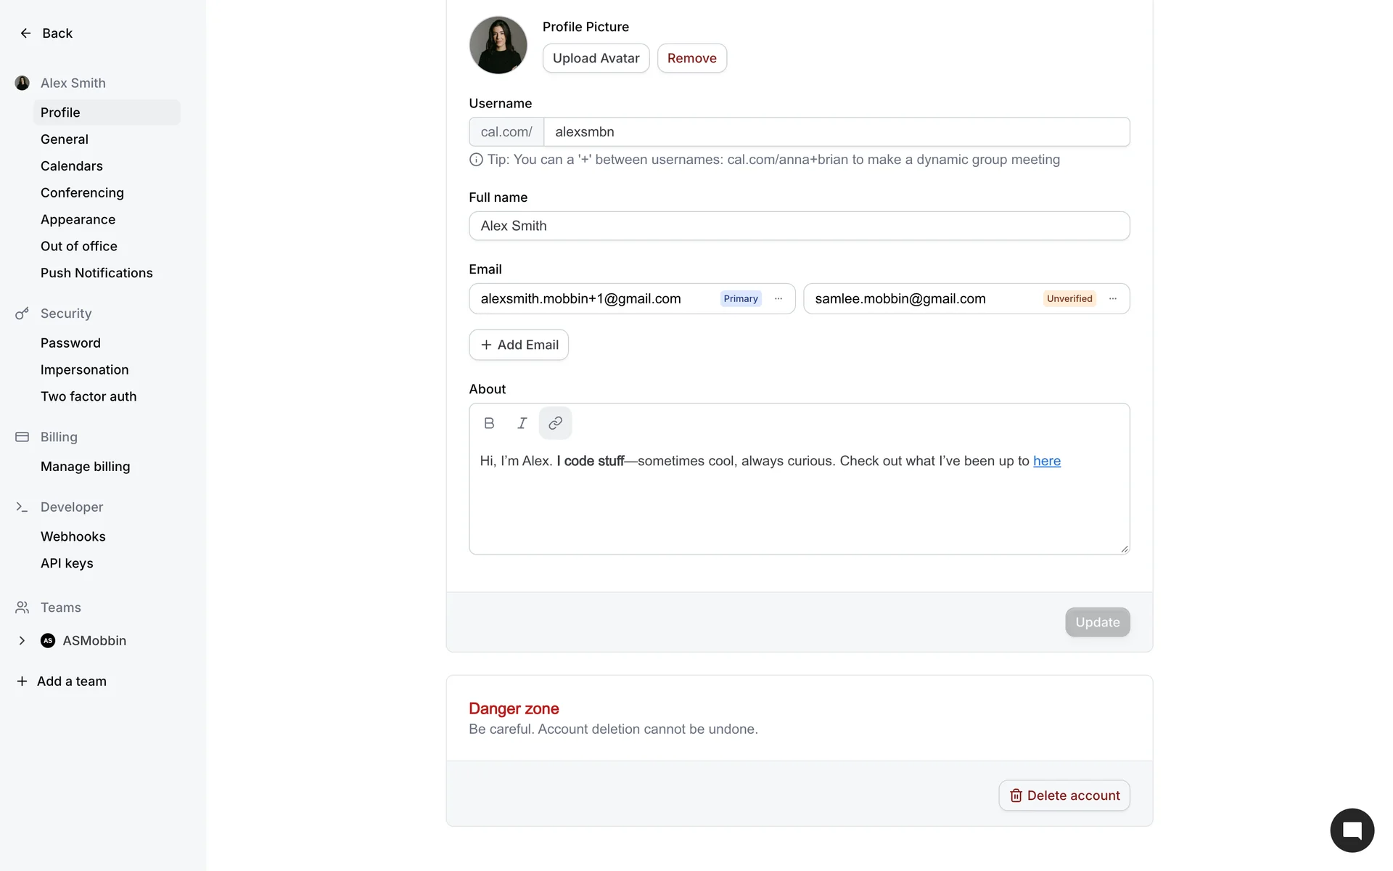This screenshot has width=1393, height=871.
Task: Click the insert link icon
Action: coord(555,423)
